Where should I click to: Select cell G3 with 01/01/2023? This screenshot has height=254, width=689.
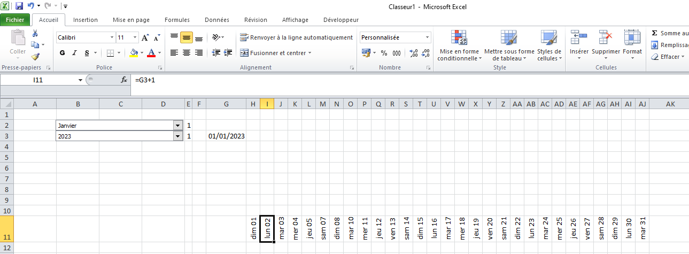[x=226, y=136]
